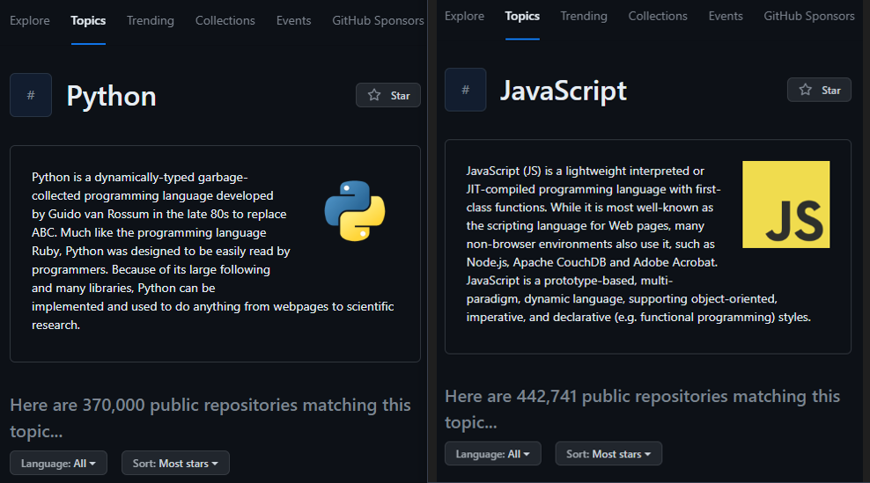Click the '370,000 public repositories' text

tap(190, 405)
